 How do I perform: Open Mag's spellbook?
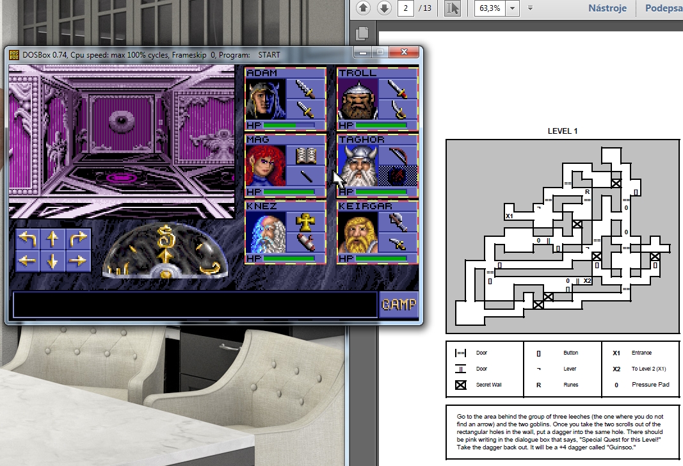[x=306, y=156]
